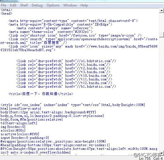The width and height of the screenshot is (164, 160).
Task: Open the Options menu
Action: (x=53, y=5)
